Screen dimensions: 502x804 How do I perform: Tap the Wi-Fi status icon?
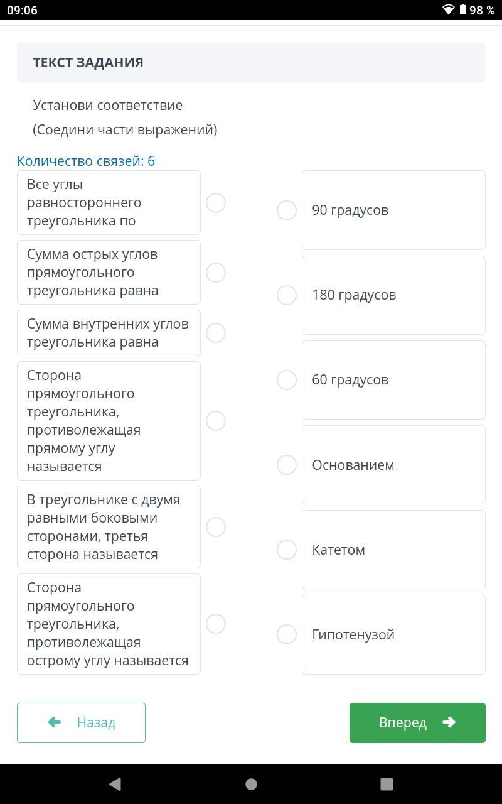pyautogui.click(x=448, y=9)
